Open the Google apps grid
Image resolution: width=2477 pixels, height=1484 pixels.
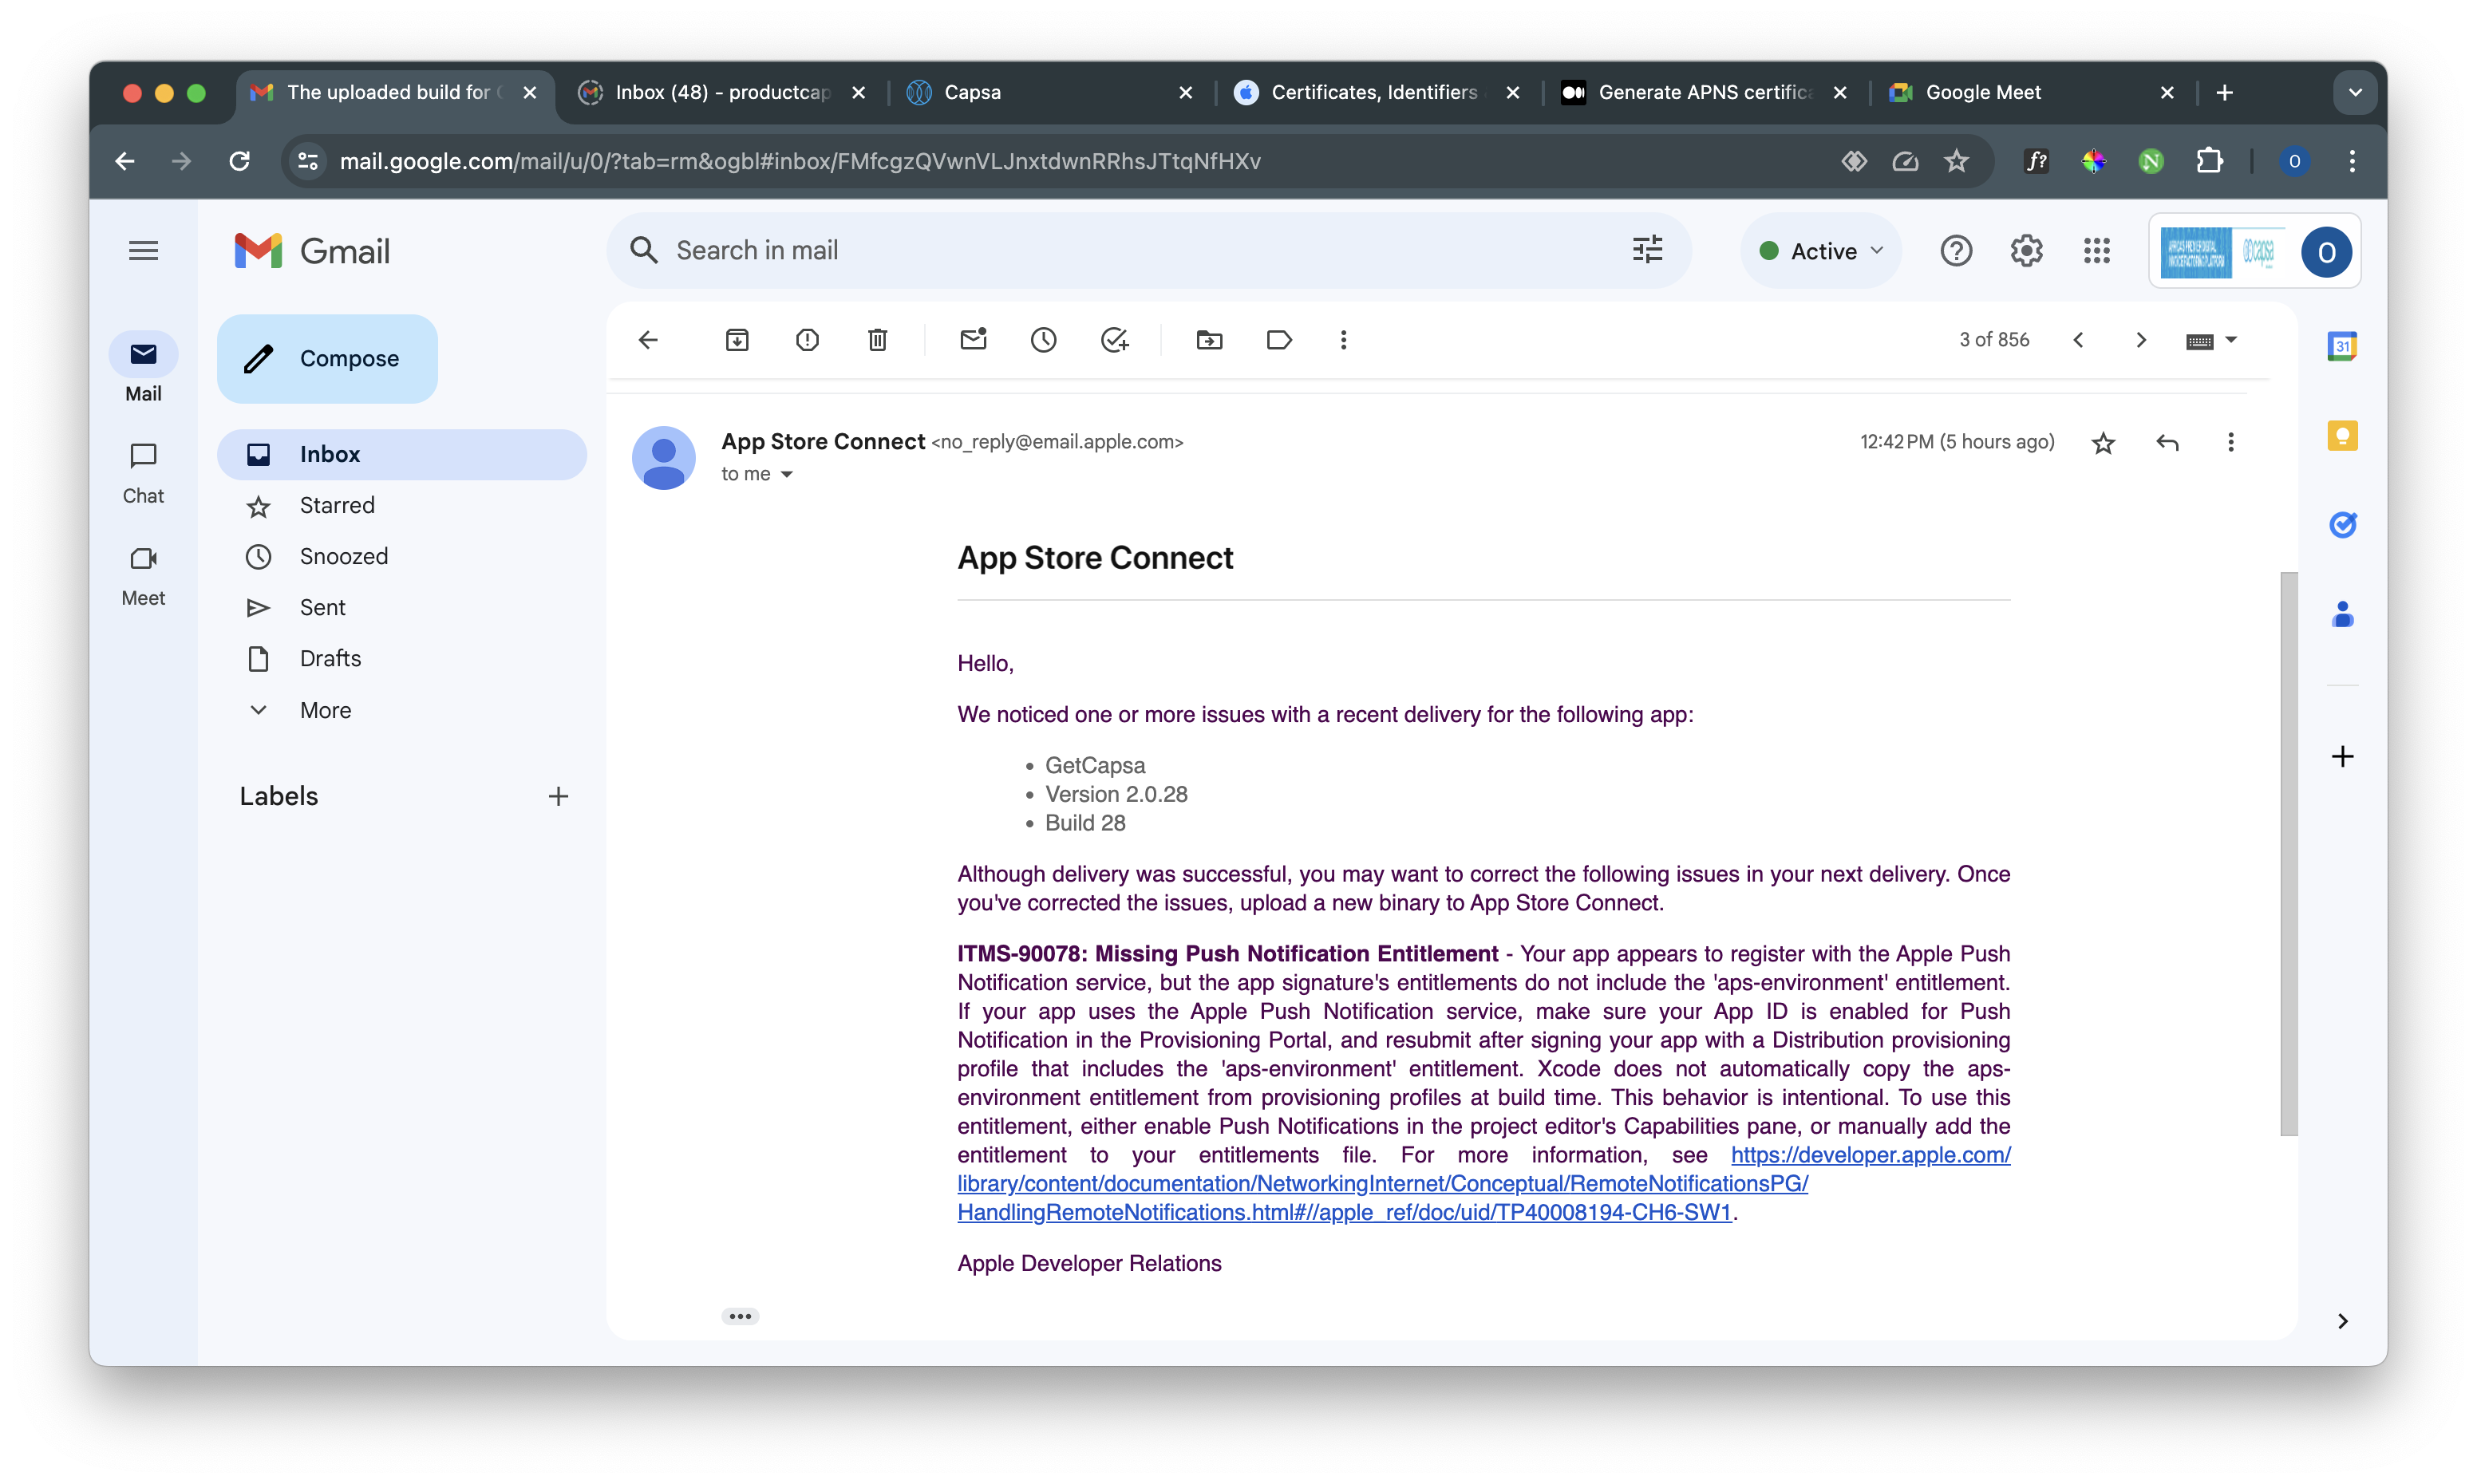pyautogui.click(x=2097, y=251)
